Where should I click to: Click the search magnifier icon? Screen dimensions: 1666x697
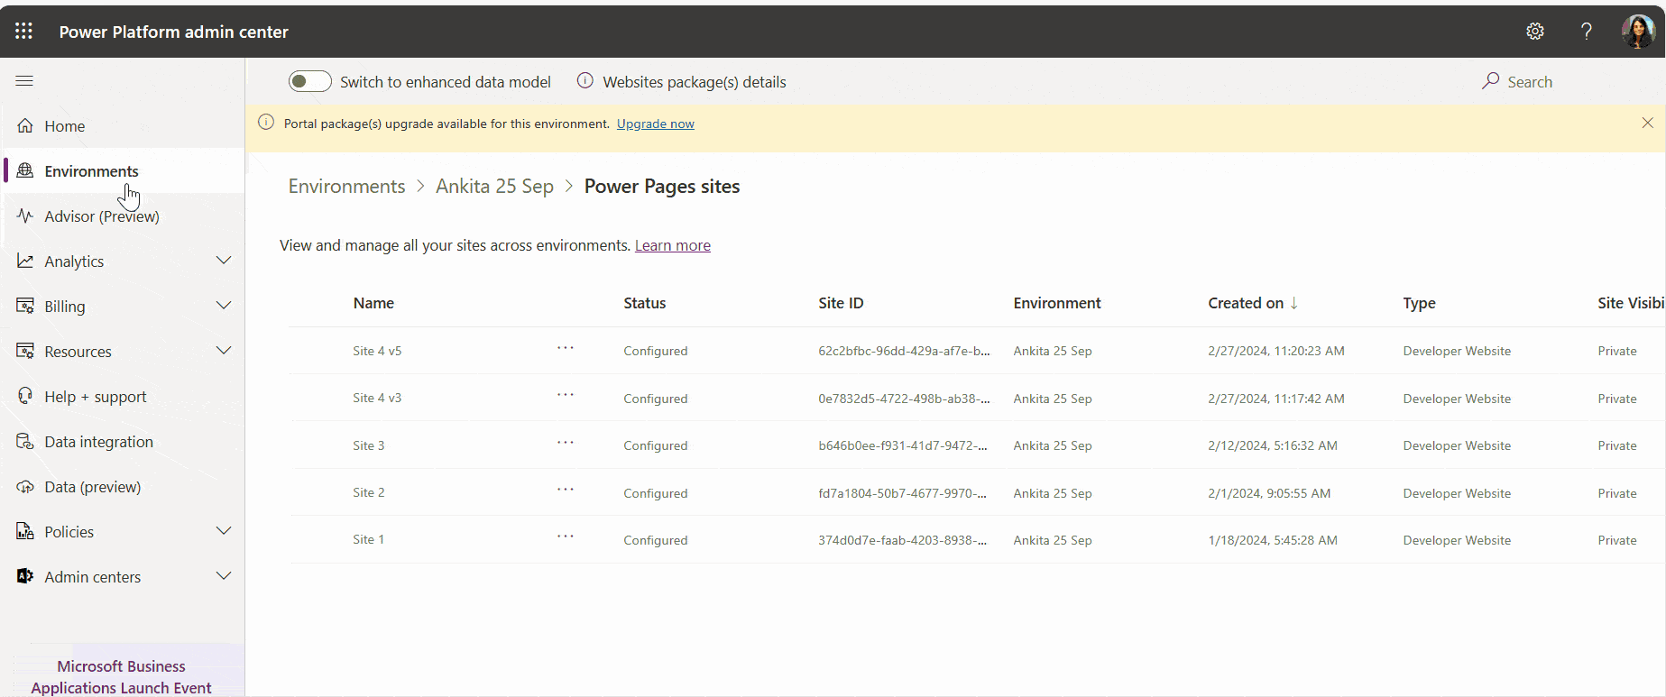1491,81
